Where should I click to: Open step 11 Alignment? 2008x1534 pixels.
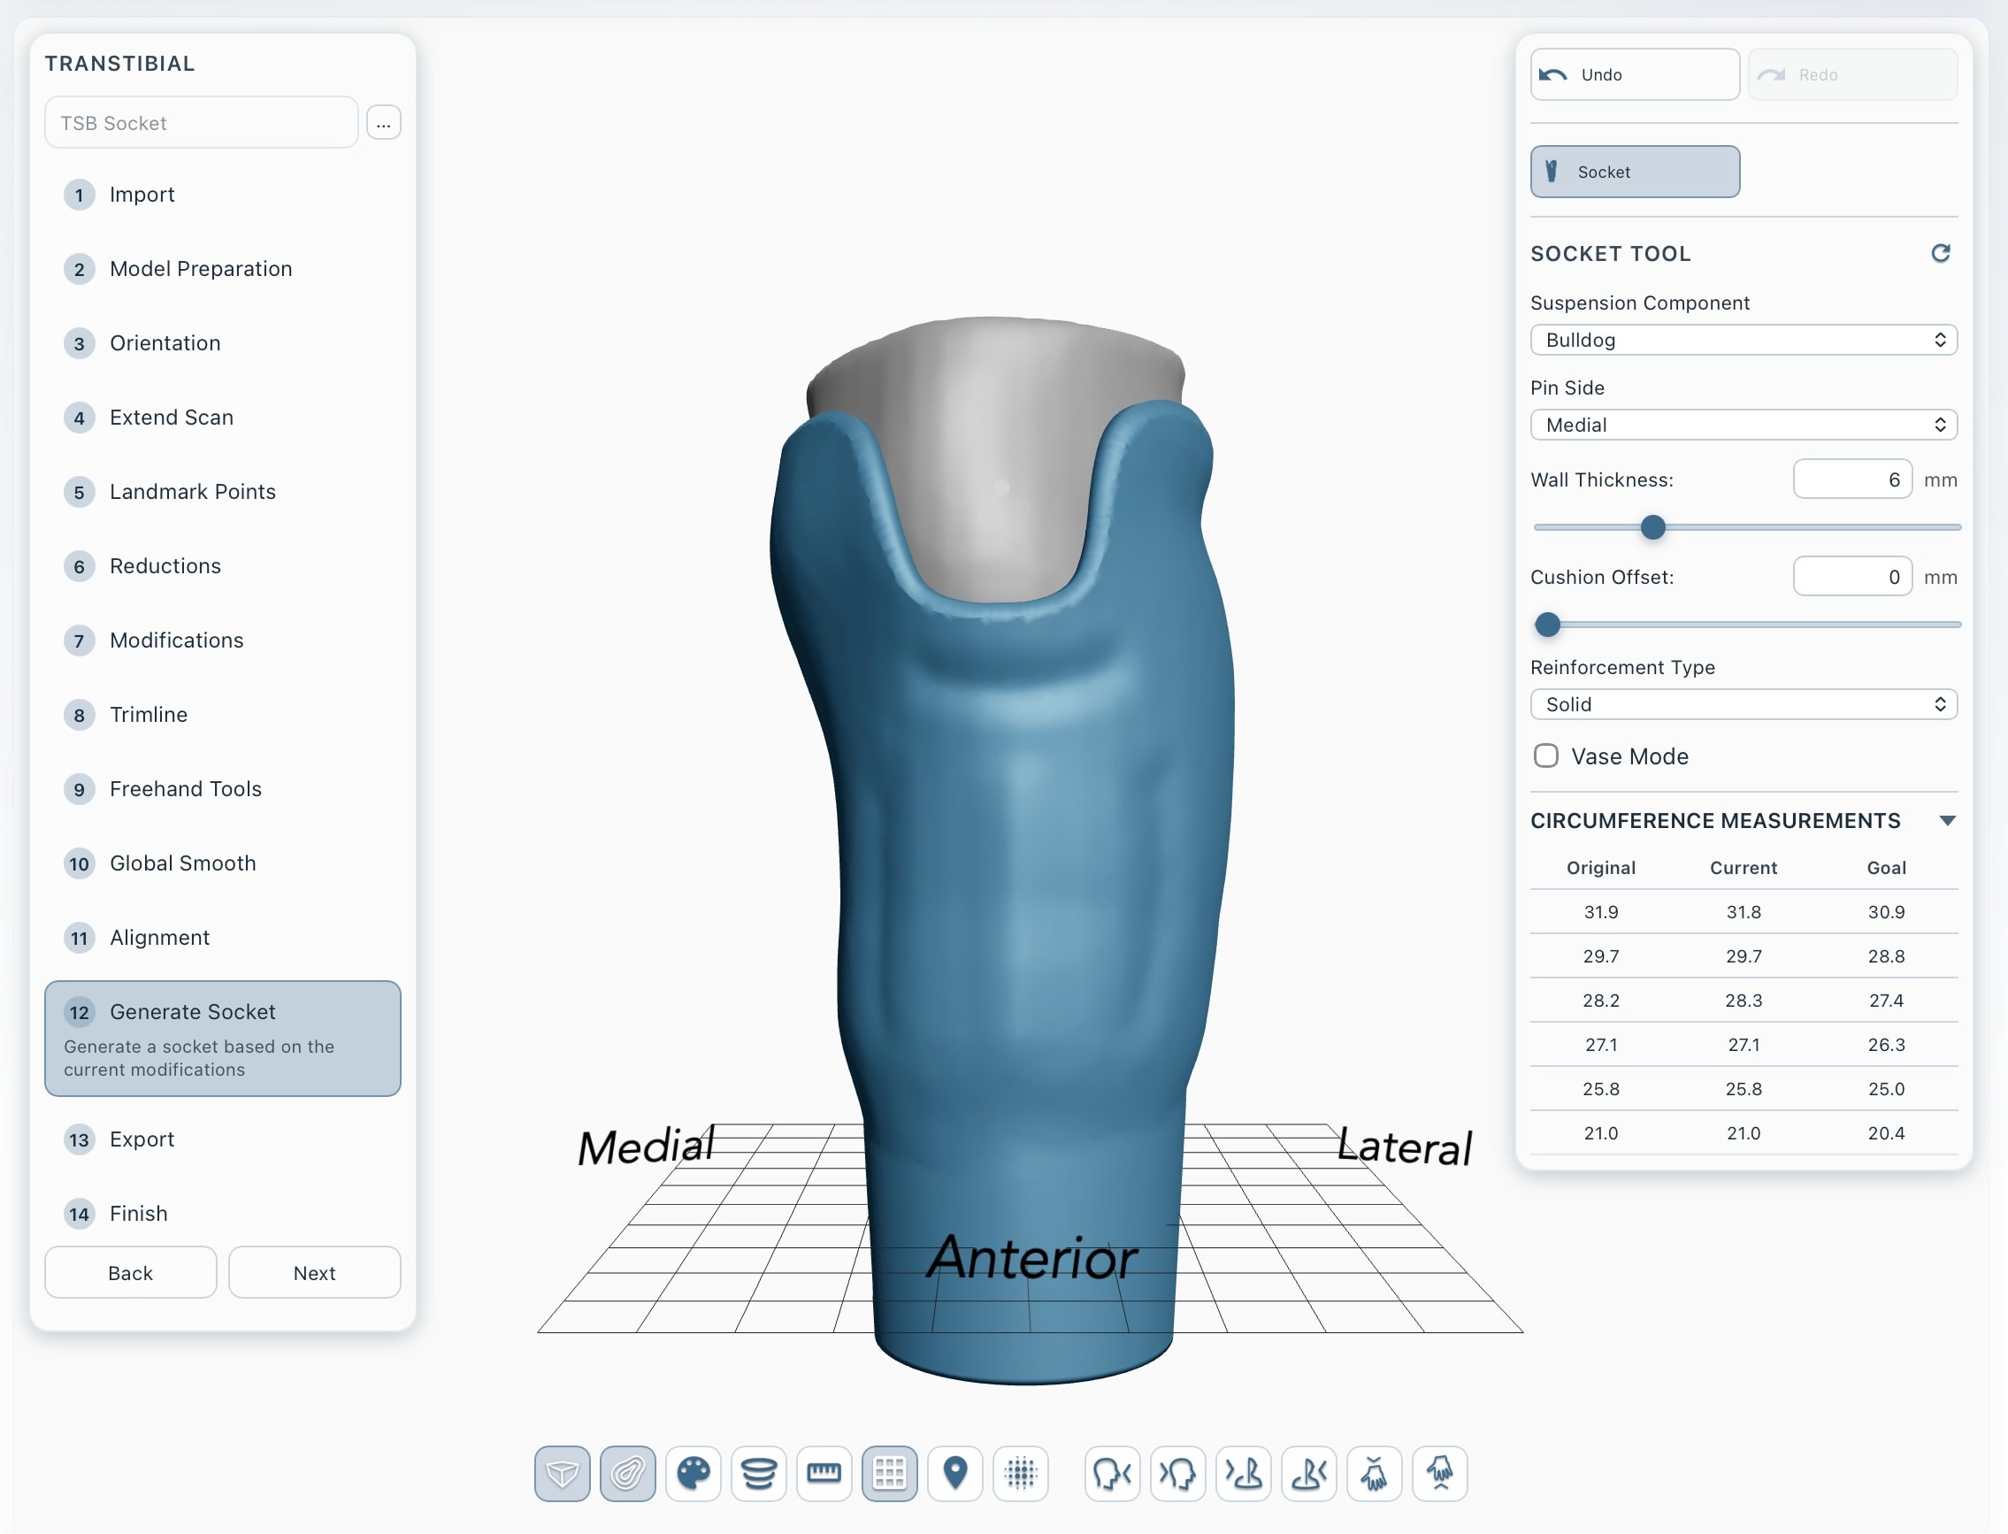pyautogui.click(x=223, y=938)
